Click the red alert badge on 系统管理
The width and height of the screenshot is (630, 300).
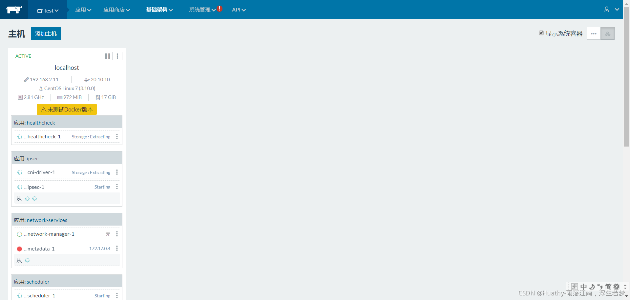click(220, 9)
